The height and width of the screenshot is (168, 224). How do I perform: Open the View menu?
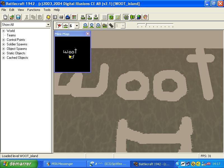[x=21, y=10]
